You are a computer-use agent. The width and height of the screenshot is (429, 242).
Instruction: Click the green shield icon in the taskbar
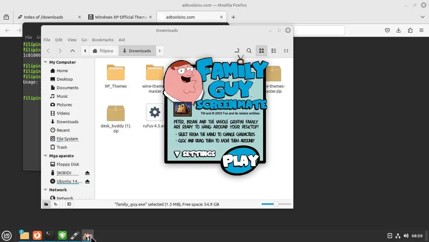tap(62, 235)
